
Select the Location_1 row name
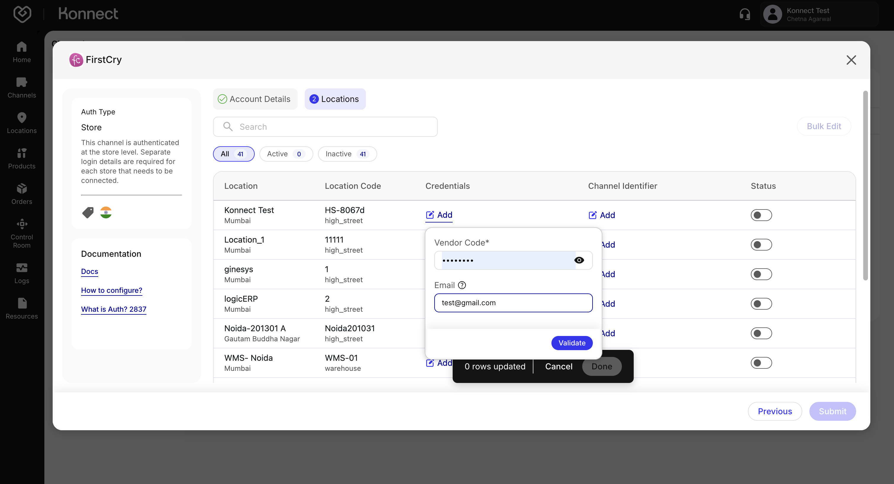point(244,240)
